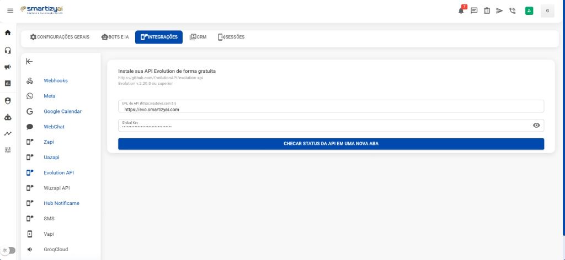This screenshot has height=260, width=565.
Task: Click the send paper-plane icon in header
Action: [499, 11]
